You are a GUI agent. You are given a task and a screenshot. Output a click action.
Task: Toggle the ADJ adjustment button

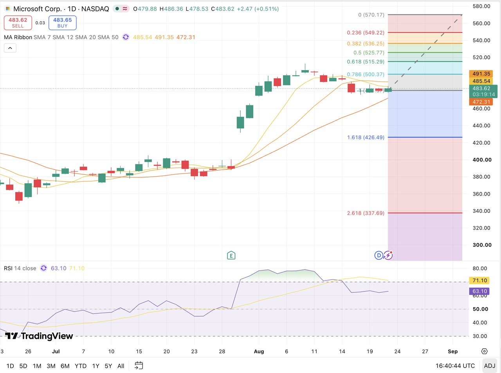click(x=490, y=366)
